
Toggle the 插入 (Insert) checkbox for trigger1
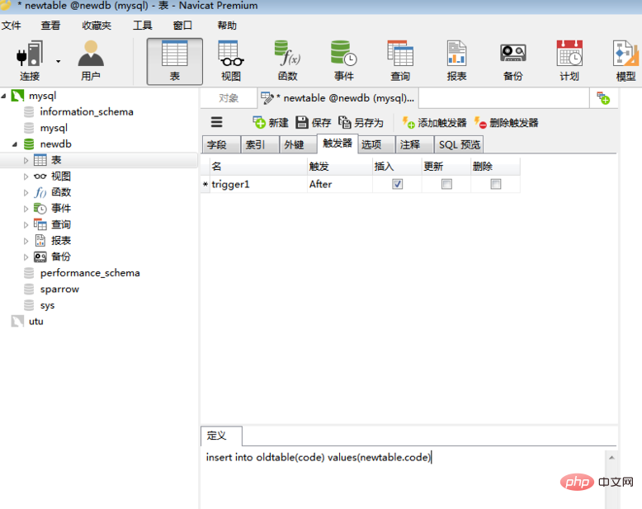397,184
